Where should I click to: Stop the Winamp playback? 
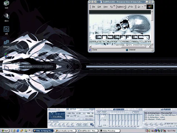[64, 125]
